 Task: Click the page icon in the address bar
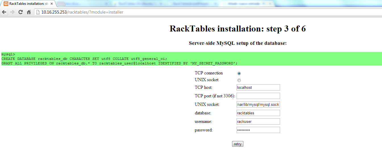(x=38, y=12)
